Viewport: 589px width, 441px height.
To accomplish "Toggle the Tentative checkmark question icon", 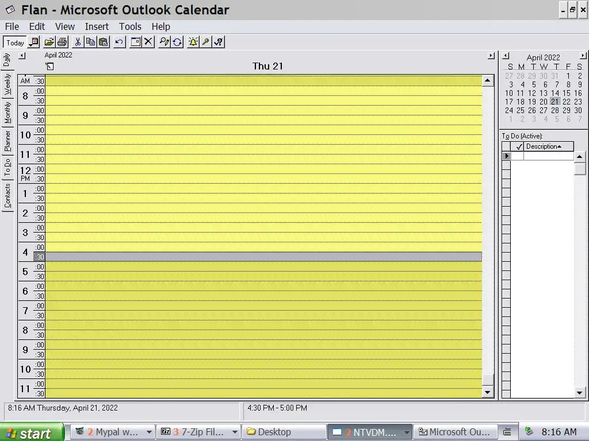I will coord(219,42).
